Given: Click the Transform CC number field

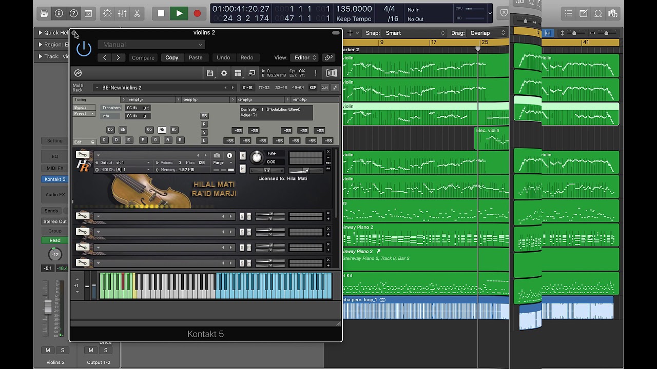Looking at the screenshot, I should click(138, 108).
